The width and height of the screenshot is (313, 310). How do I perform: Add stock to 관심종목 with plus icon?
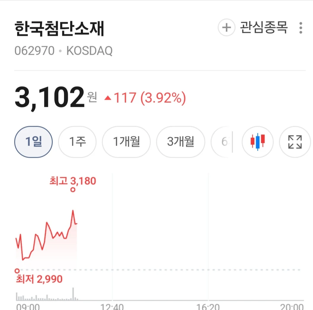[226, 28]
